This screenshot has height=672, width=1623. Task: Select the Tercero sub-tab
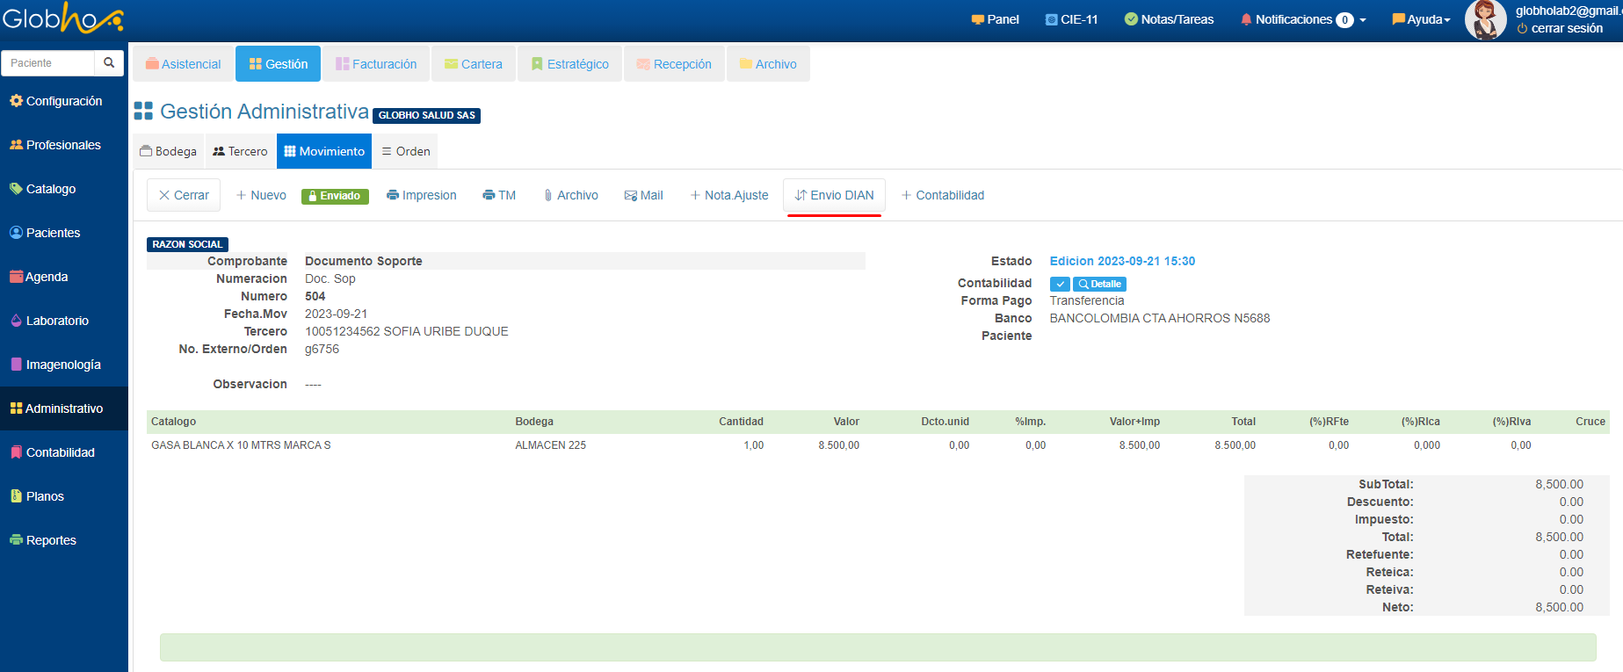(240, 151)
